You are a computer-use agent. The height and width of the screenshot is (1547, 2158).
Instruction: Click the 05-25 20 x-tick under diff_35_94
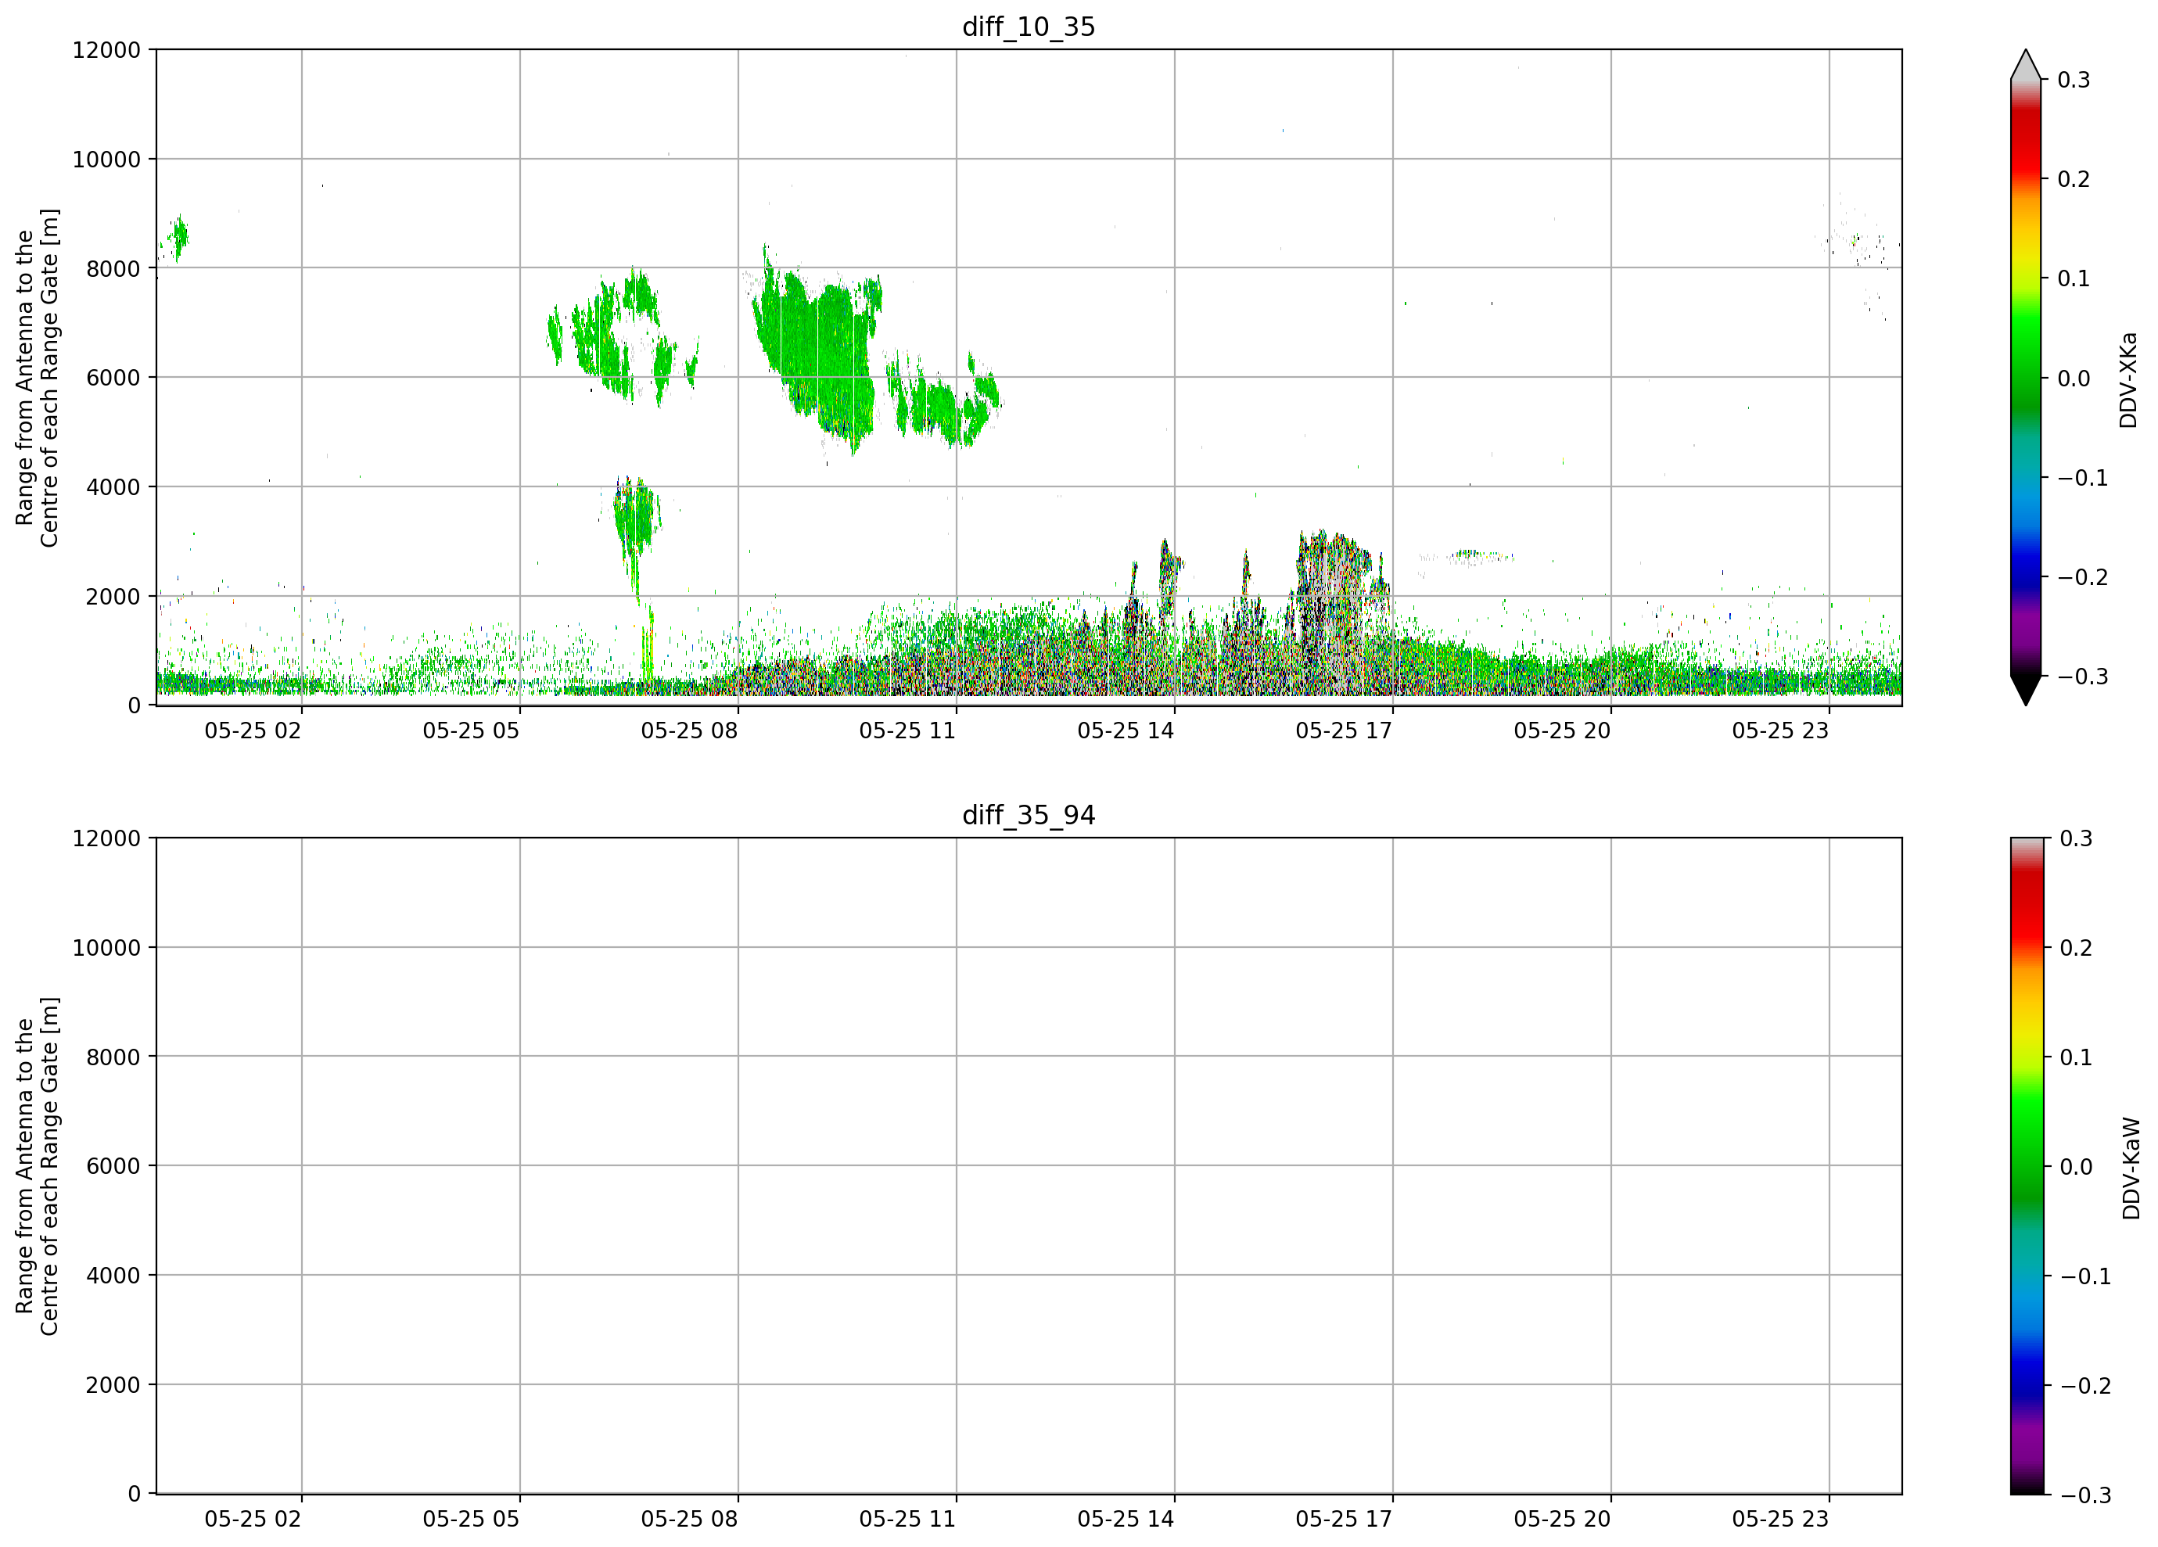(x=1562, y=1520)
